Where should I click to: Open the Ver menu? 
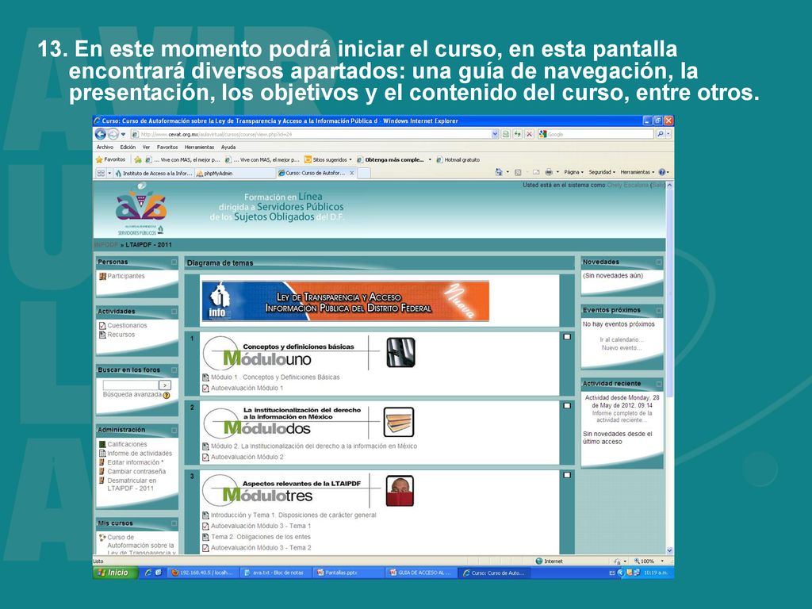click(146, 147)
